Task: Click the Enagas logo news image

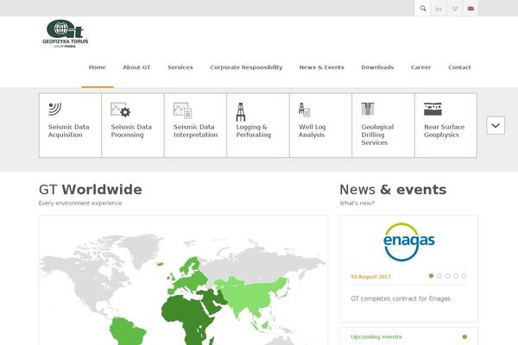Action: click(x=409, y=241)
